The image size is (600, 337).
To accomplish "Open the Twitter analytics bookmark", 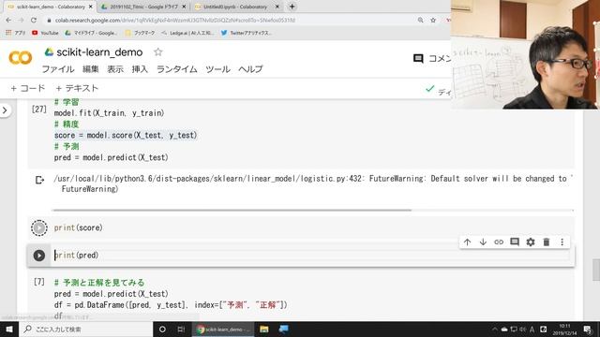I will (x=246, y=33).
